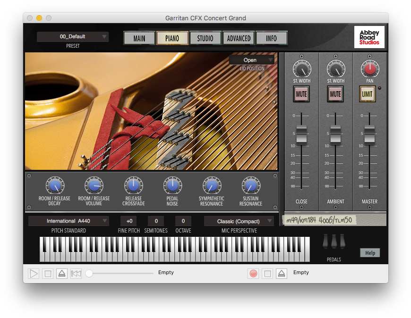Open the Mic Perspective dropdown
411x318 pixels.
tap(239, 221)
